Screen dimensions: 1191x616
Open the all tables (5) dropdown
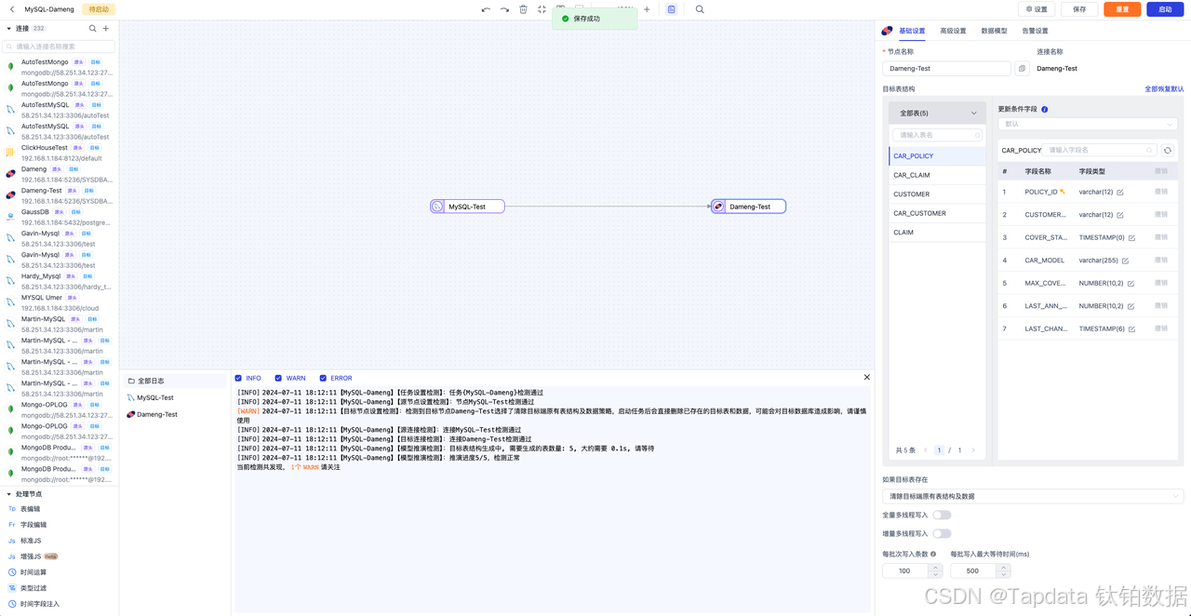click(936, 114)
